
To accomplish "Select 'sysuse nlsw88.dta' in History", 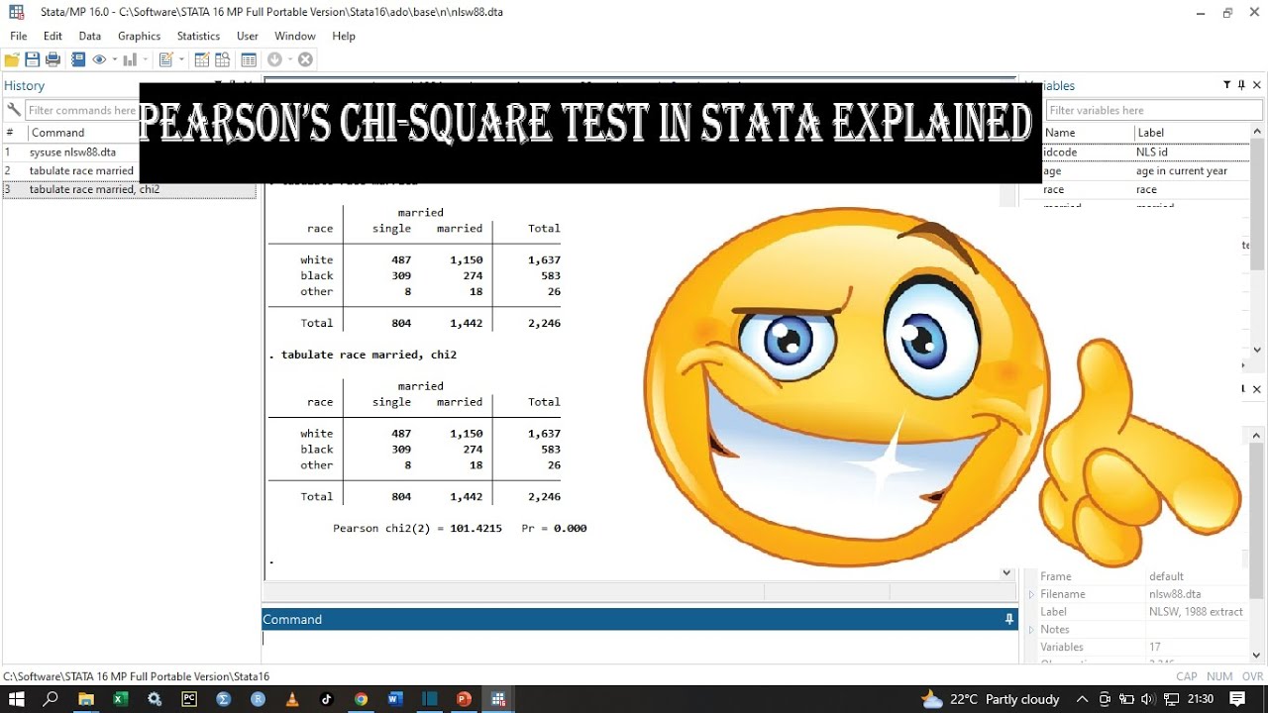I will click(x=72, y=153).
